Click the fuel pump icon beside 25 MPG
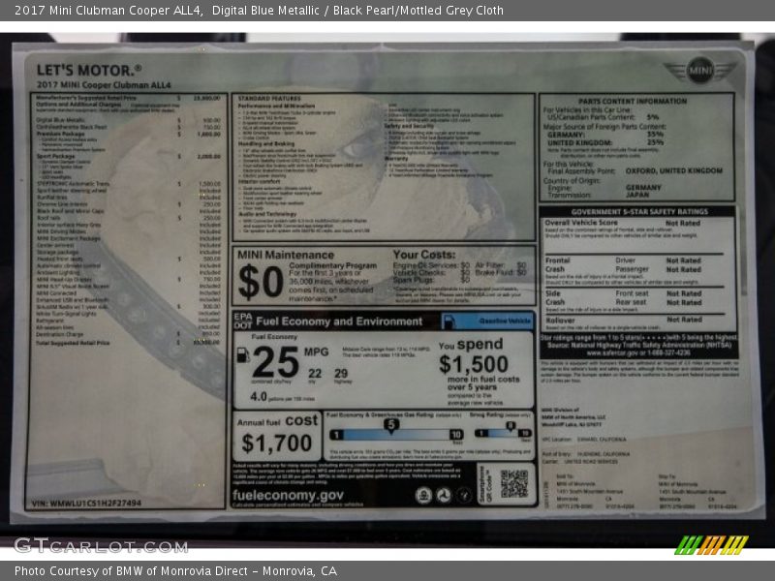Viewport: 775px width, 581px height. click(x=243, y=355)
